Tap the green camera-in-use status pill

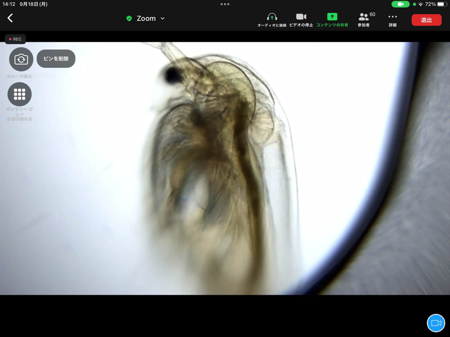400,4
